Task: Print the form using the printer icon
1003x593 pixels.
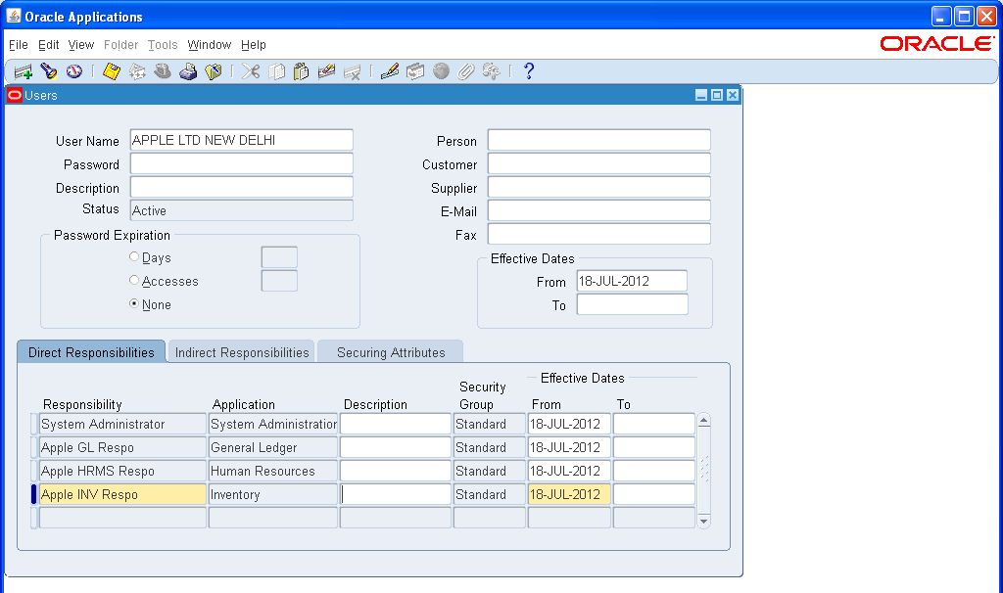Action: click(x=188, y=70)
